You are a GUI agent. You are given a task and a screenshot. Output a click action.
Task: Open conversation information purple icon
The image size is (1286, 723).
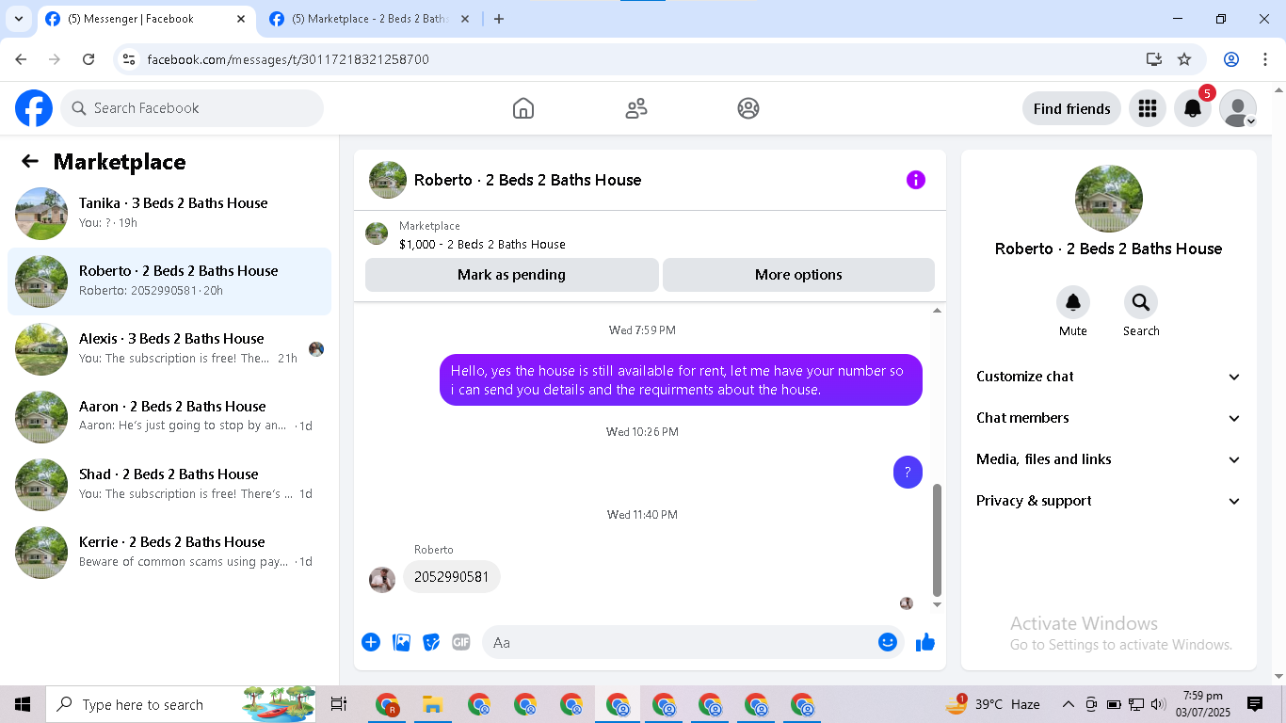[916, 180]
